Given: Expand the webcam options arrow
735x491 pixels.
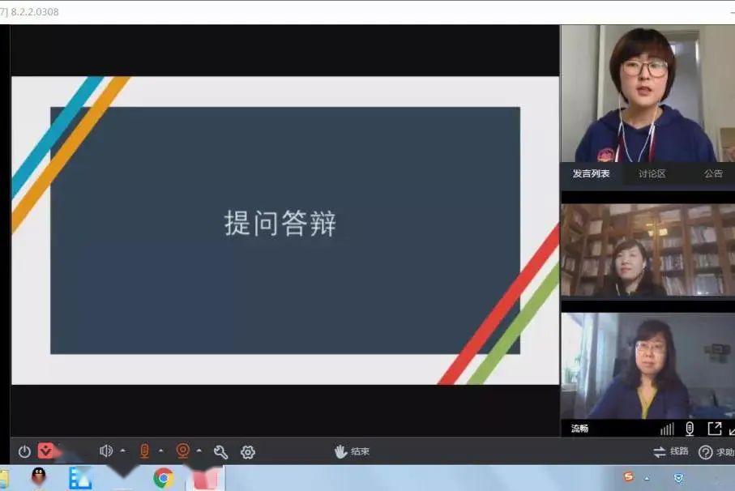Looking at the screenshot, I should [x=199, y=450].
